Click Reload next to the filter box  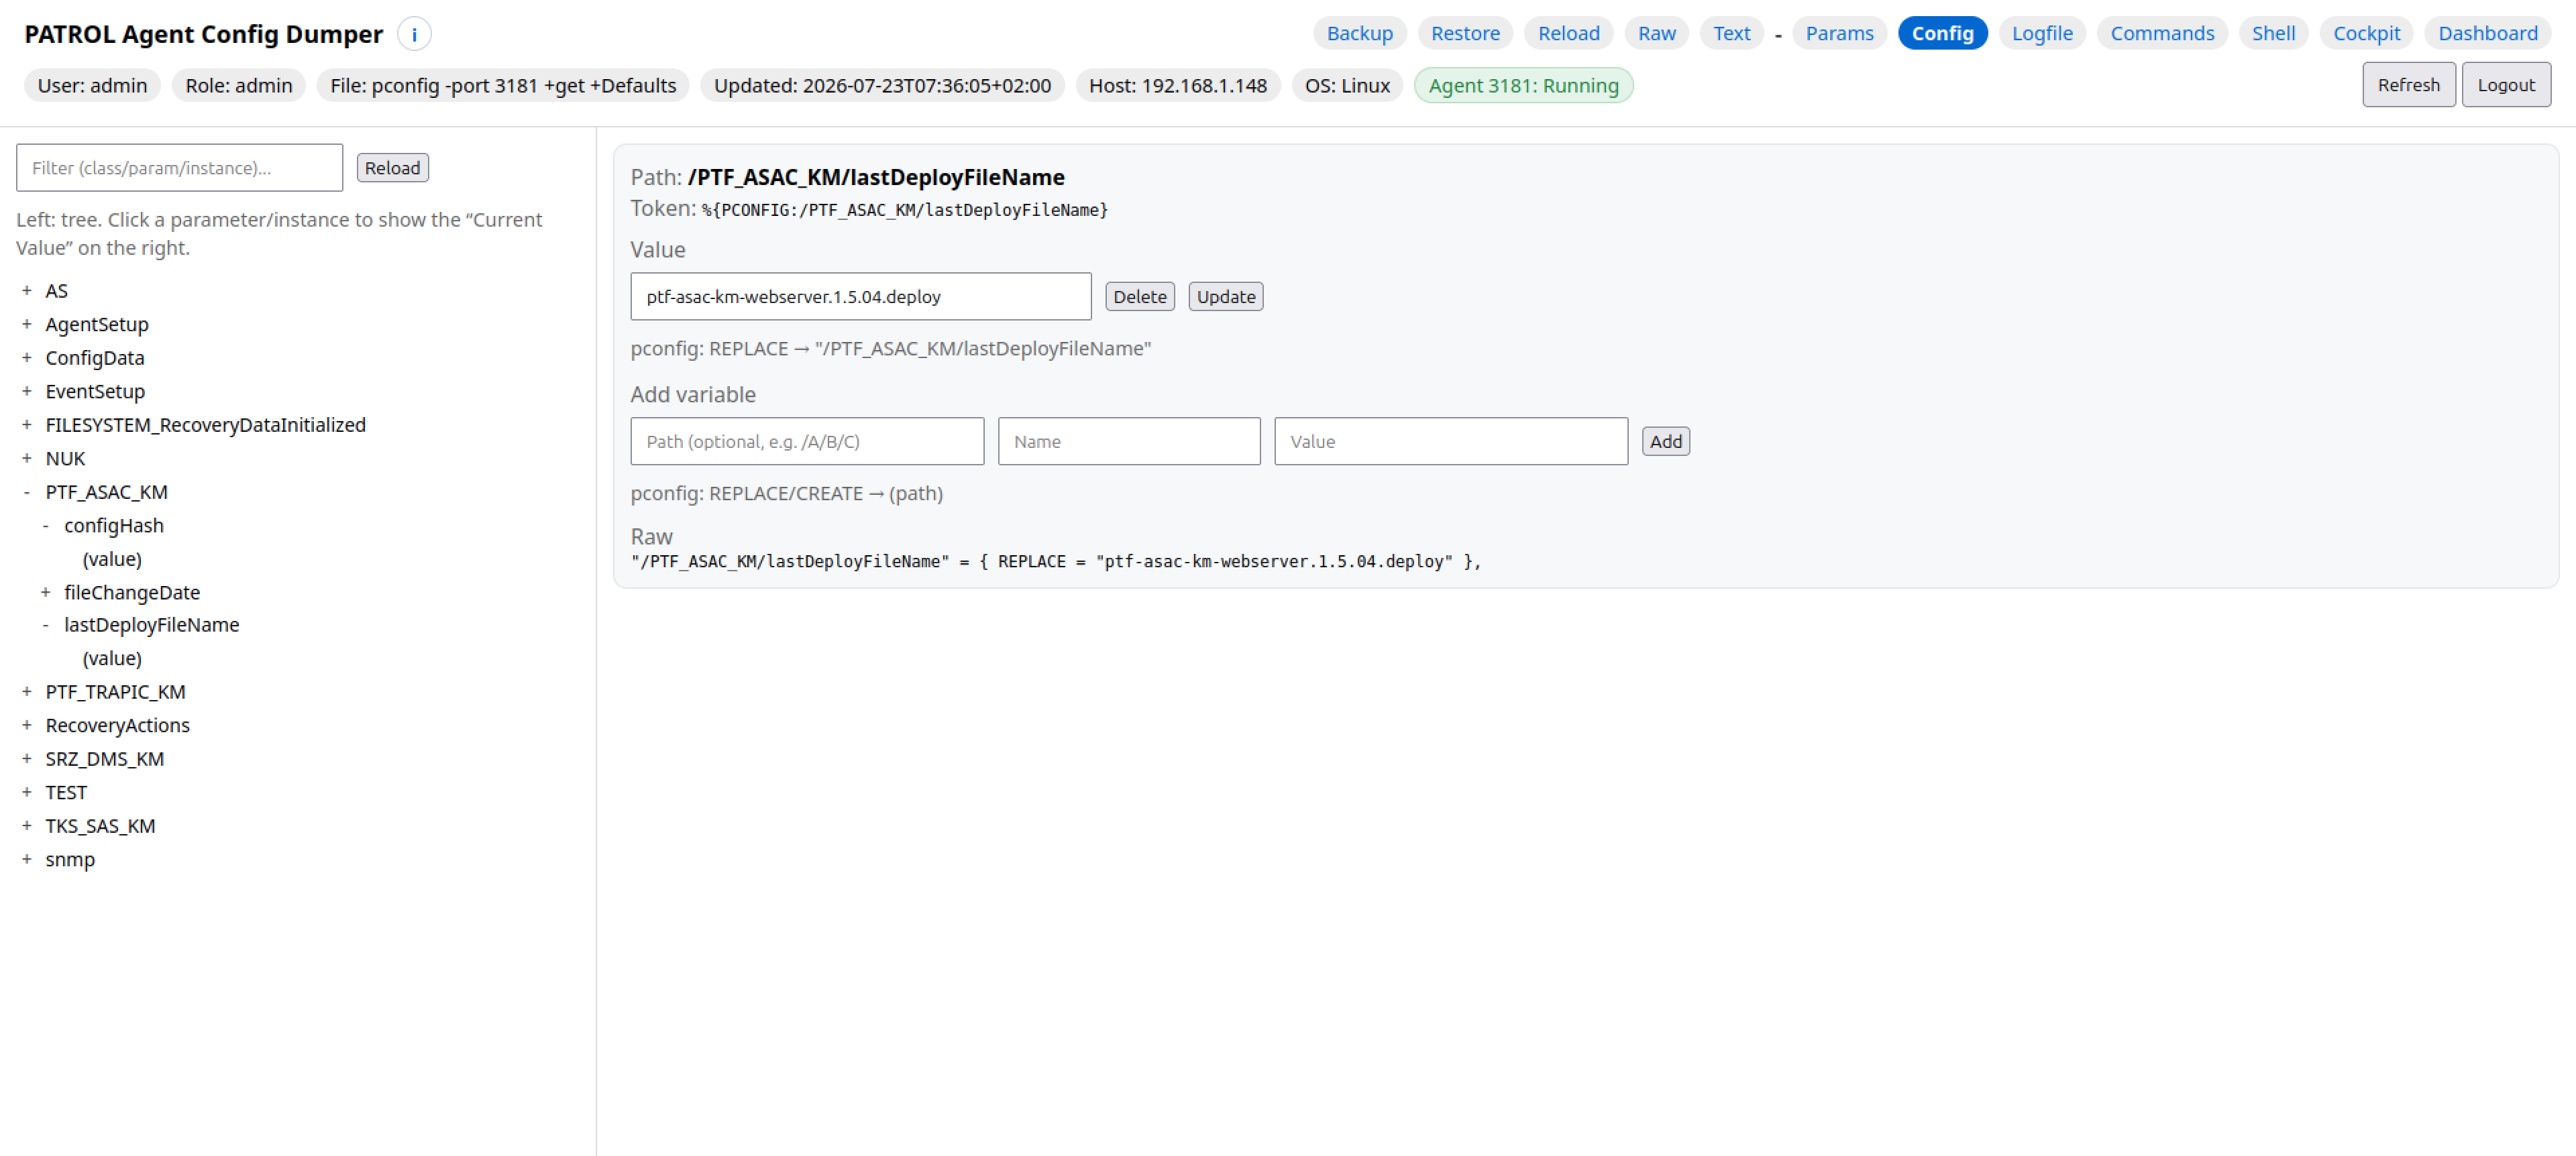point(392,168)
